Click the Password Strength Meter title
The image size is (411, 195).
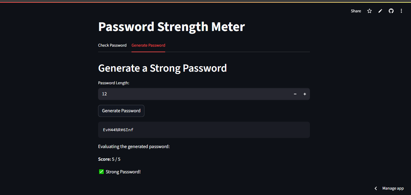click(172, 27)
